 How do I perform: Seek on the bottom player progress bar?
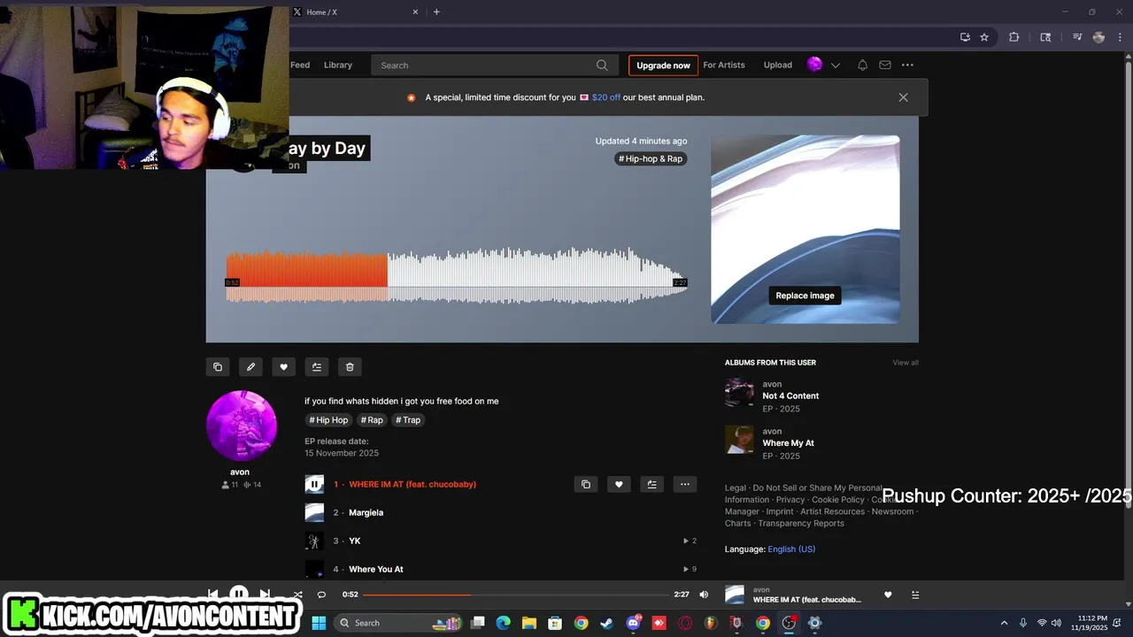coord(516,595)
